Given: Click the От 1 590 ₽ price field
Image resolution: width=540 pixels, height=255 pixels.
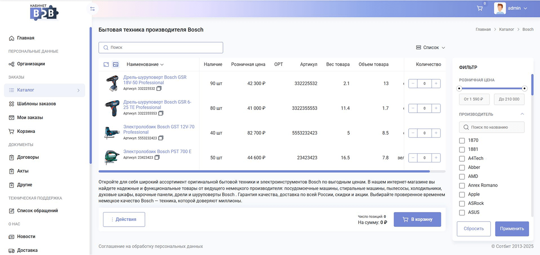Looking at the screenshot, I should [474, 99].
